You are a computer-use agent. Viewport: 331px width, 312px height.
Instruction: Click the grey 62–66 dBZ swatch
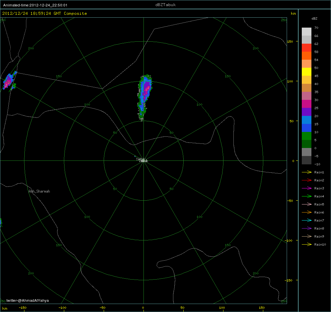pyautogui.click(x=307, y=40)
